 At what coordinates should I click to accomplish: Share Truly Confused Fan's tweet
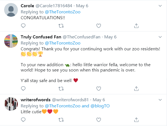(x=136, y=88)
